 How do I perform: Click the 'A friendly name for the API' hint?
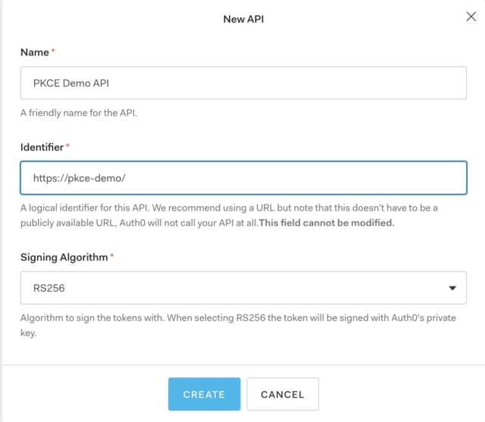(79, 113)
